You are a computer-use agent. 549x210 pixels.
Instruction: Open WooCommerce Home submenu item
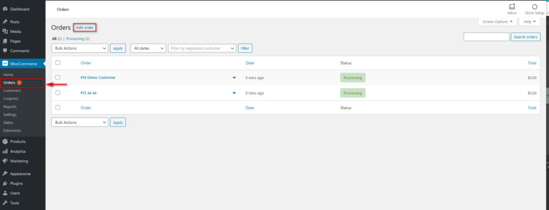tap(9, 75)
